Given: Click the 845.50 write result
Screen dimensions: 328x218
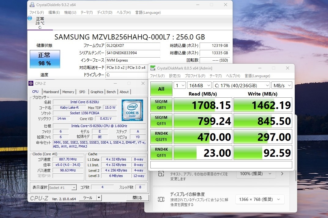Looking at the screenshot, I should pyautogui.click(x=263, y=121).
